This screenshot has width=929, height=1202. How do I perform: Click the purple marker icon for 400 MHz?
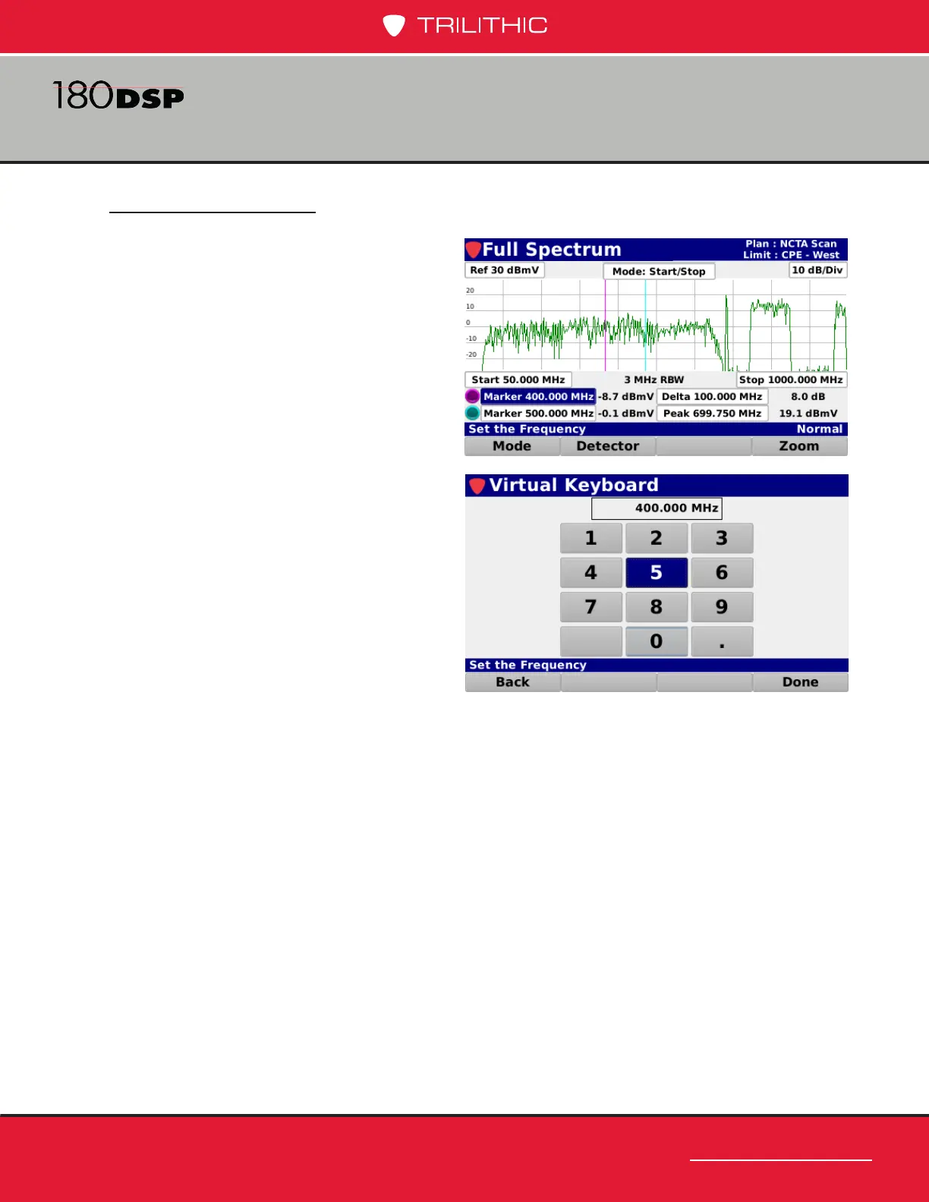pos(472,396)
